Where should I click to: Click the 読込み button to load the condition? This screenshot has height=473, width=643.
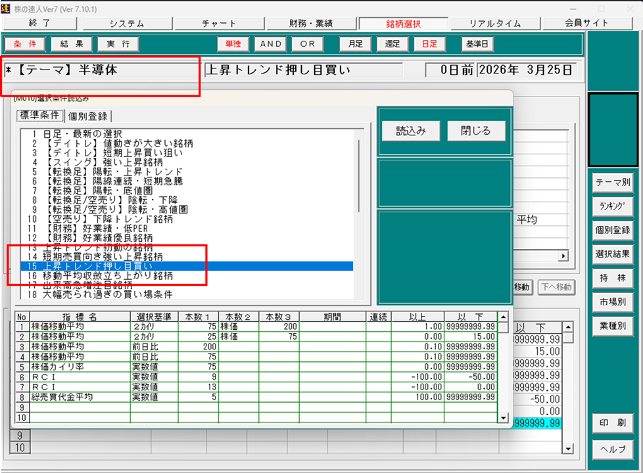[410, 131]
